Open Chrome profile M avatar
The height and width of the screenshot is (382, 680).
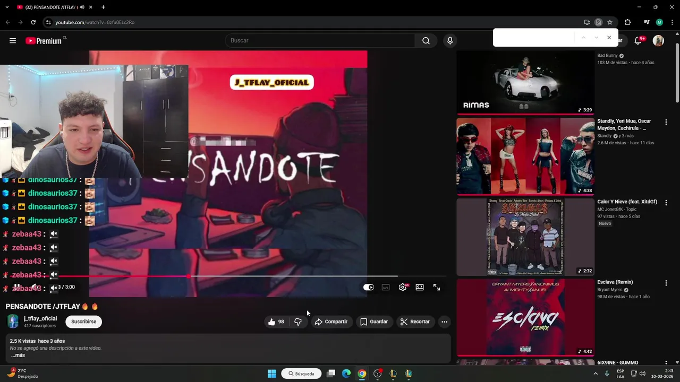[x=659, y=22]
